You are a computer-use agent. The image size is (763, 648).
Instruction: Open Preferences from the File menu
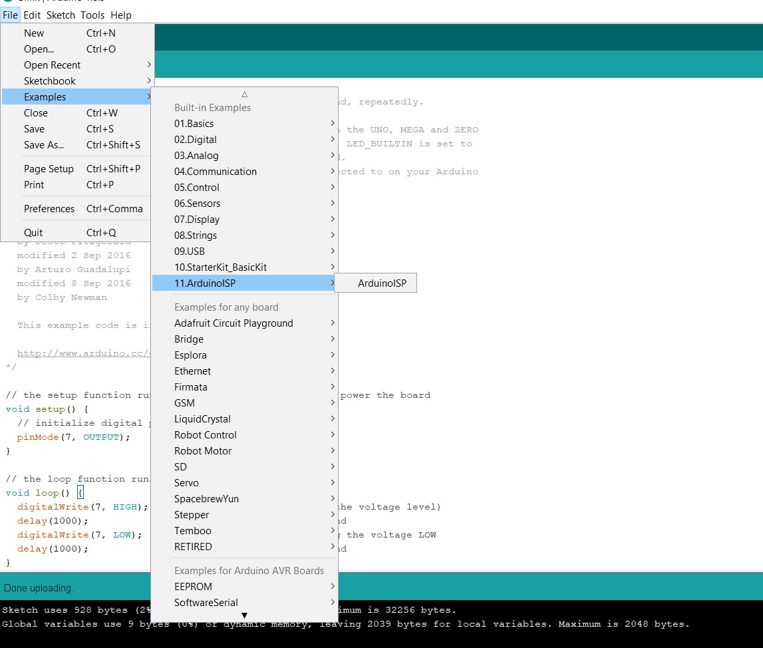tap(77, 209)
